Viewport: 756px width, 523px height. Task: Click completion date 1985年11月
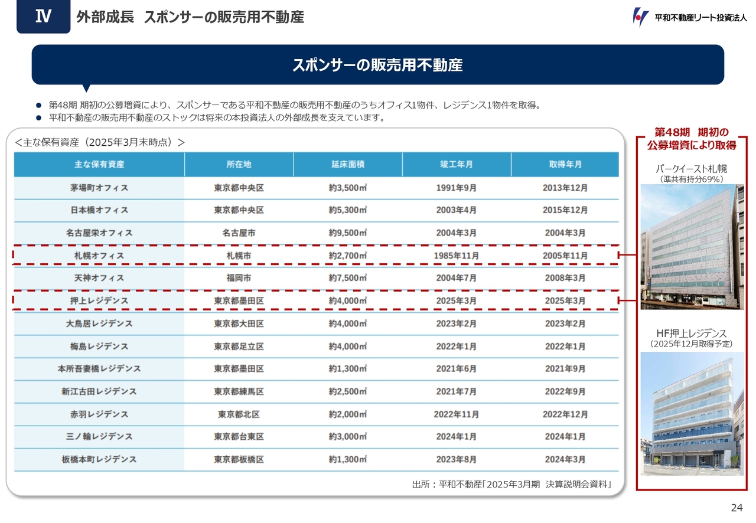click(x=457, y=256)
